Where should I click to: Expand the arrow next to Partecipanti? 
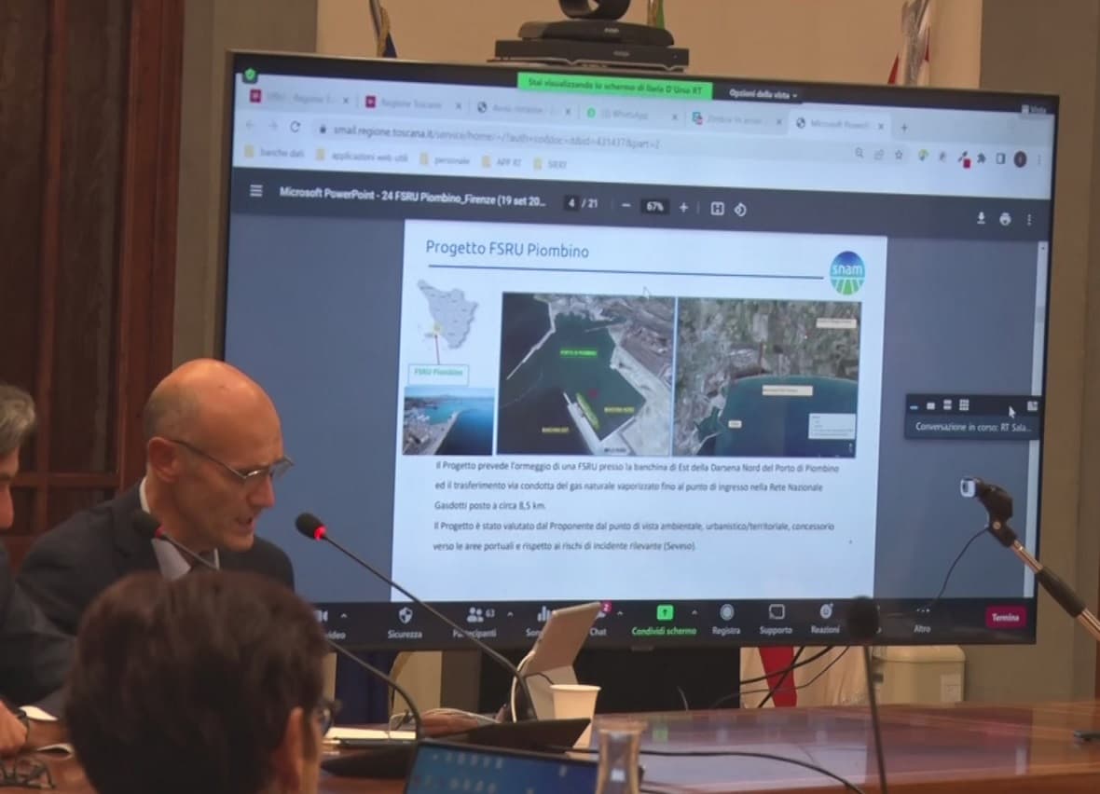coord(510,614)
